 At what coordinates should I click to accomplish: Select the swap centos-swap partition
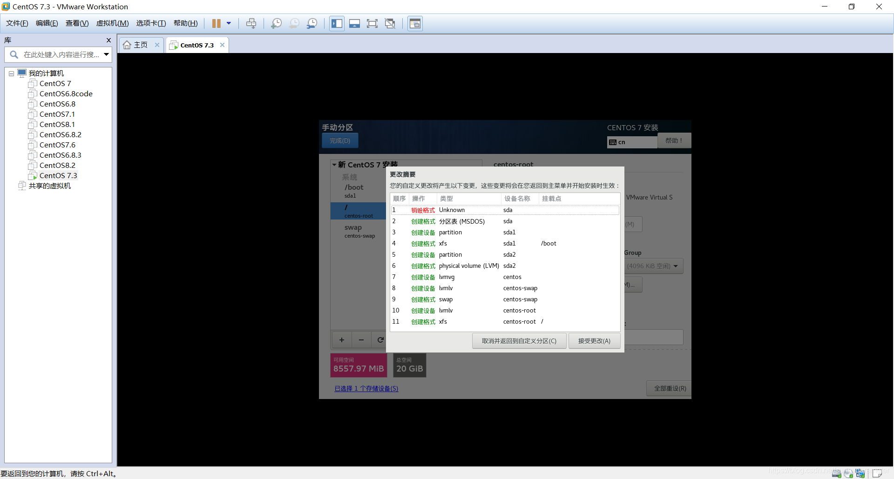[x=359, y=231]
